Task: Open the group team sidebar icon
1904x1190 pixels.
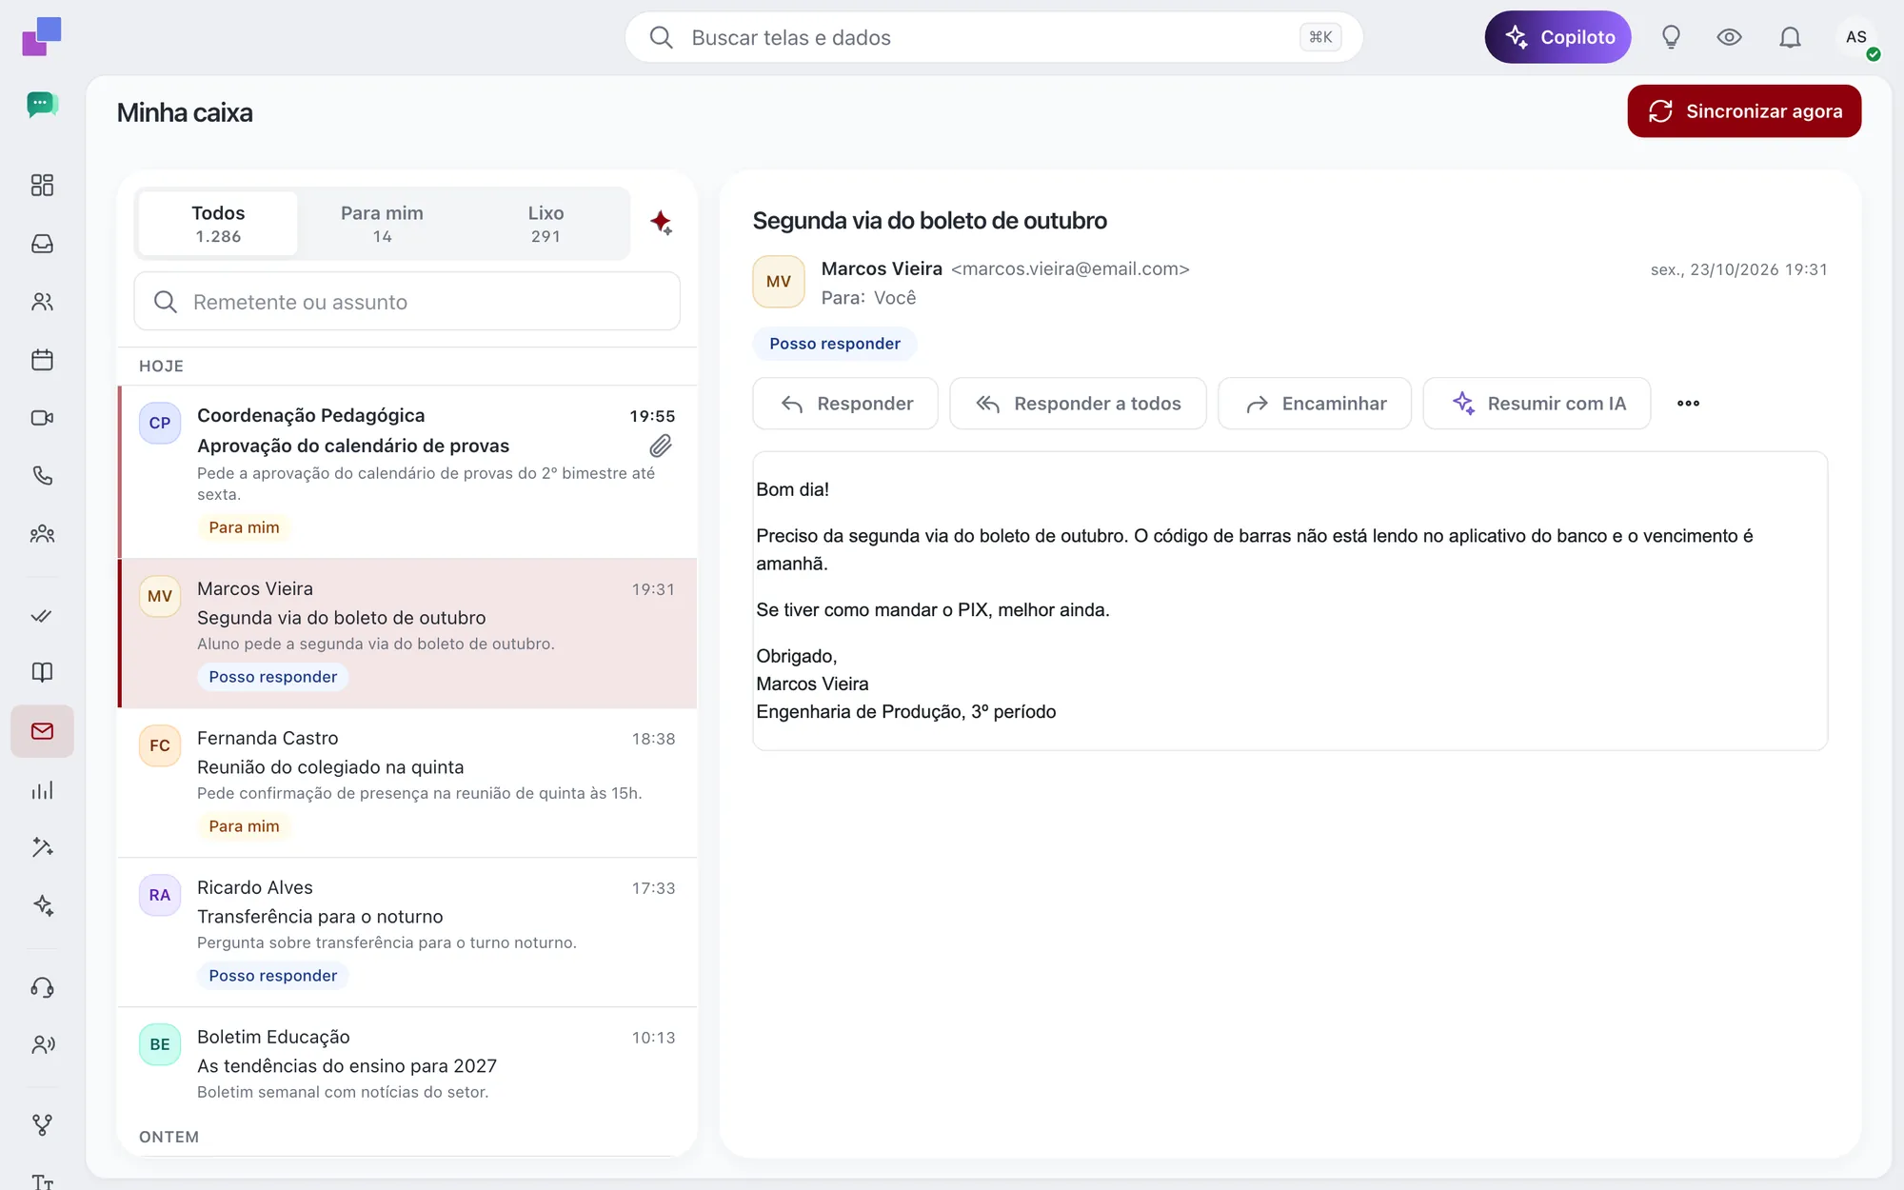Action: (x=42, y=534)
